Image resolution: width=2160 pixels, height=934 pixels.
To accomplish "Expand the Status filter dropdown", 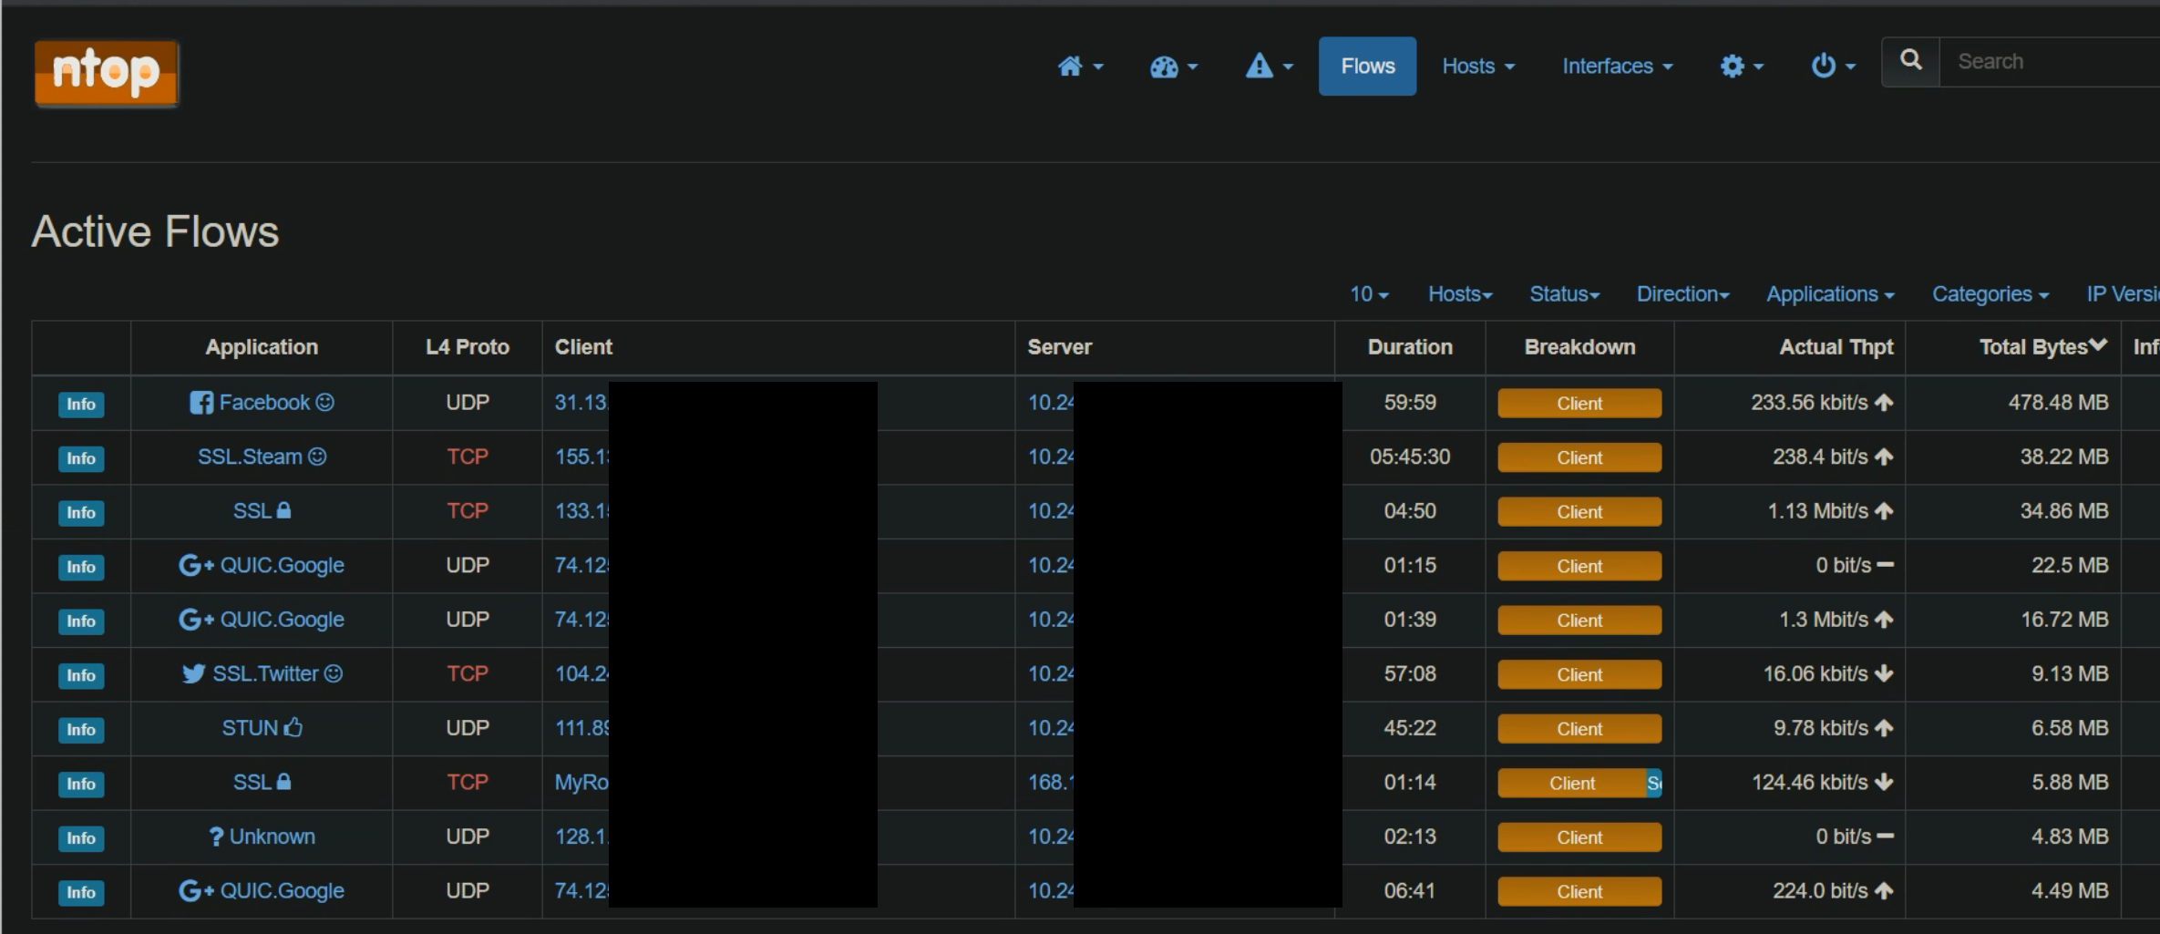I will 1565,294.
